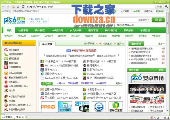Select the 首页 navigation tab
This screenshot has height=120, width=170.
pyautogui.click(x=9, y=30)
